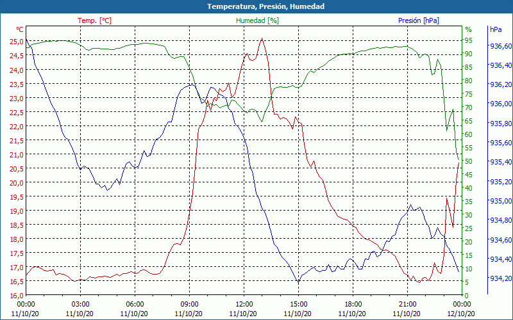Click pressure axis value 934,60
Screen dimensions: 513x320
[500, 239]
